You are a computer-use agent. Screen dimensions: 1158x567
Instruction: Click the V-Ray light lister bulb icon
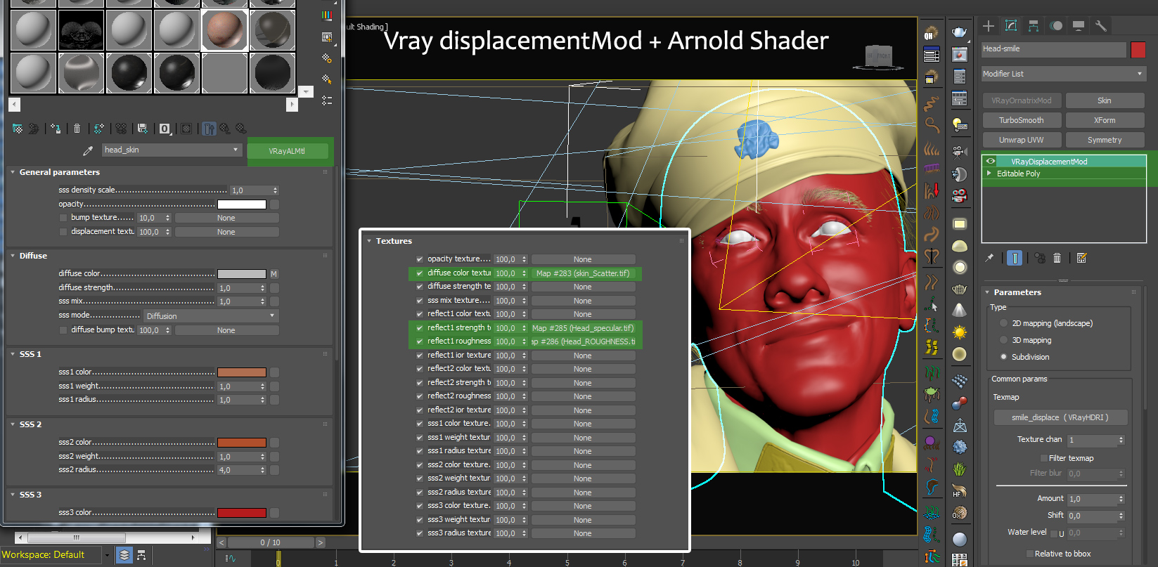point(959,125)
